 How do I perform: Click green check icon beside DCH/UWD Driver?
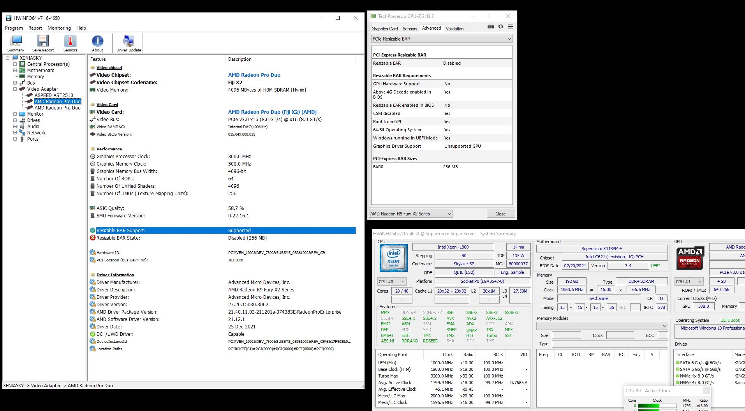point(93,334)
